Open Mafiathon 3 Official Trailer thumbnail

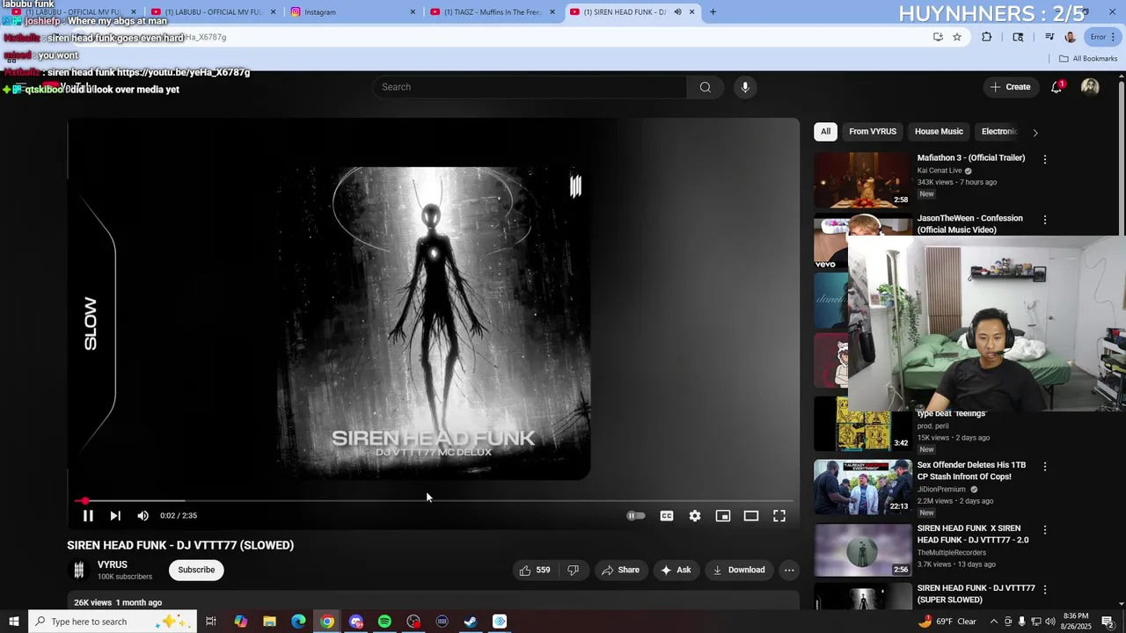[x=863, y=180]
